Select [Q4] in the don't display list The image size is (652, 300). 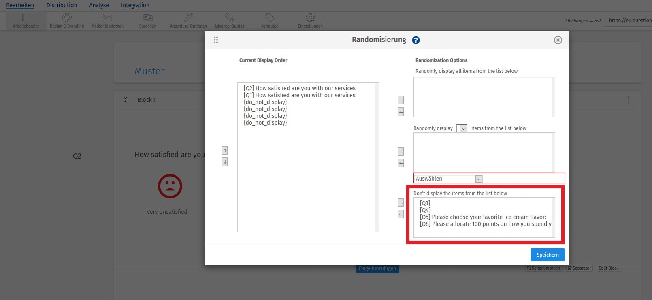coord(425,210)
